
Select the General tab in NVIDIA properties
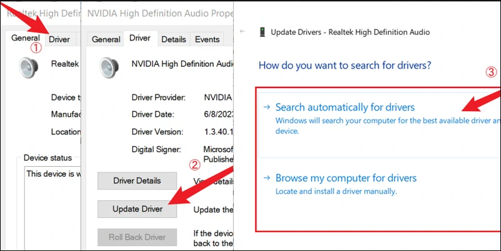106,39
